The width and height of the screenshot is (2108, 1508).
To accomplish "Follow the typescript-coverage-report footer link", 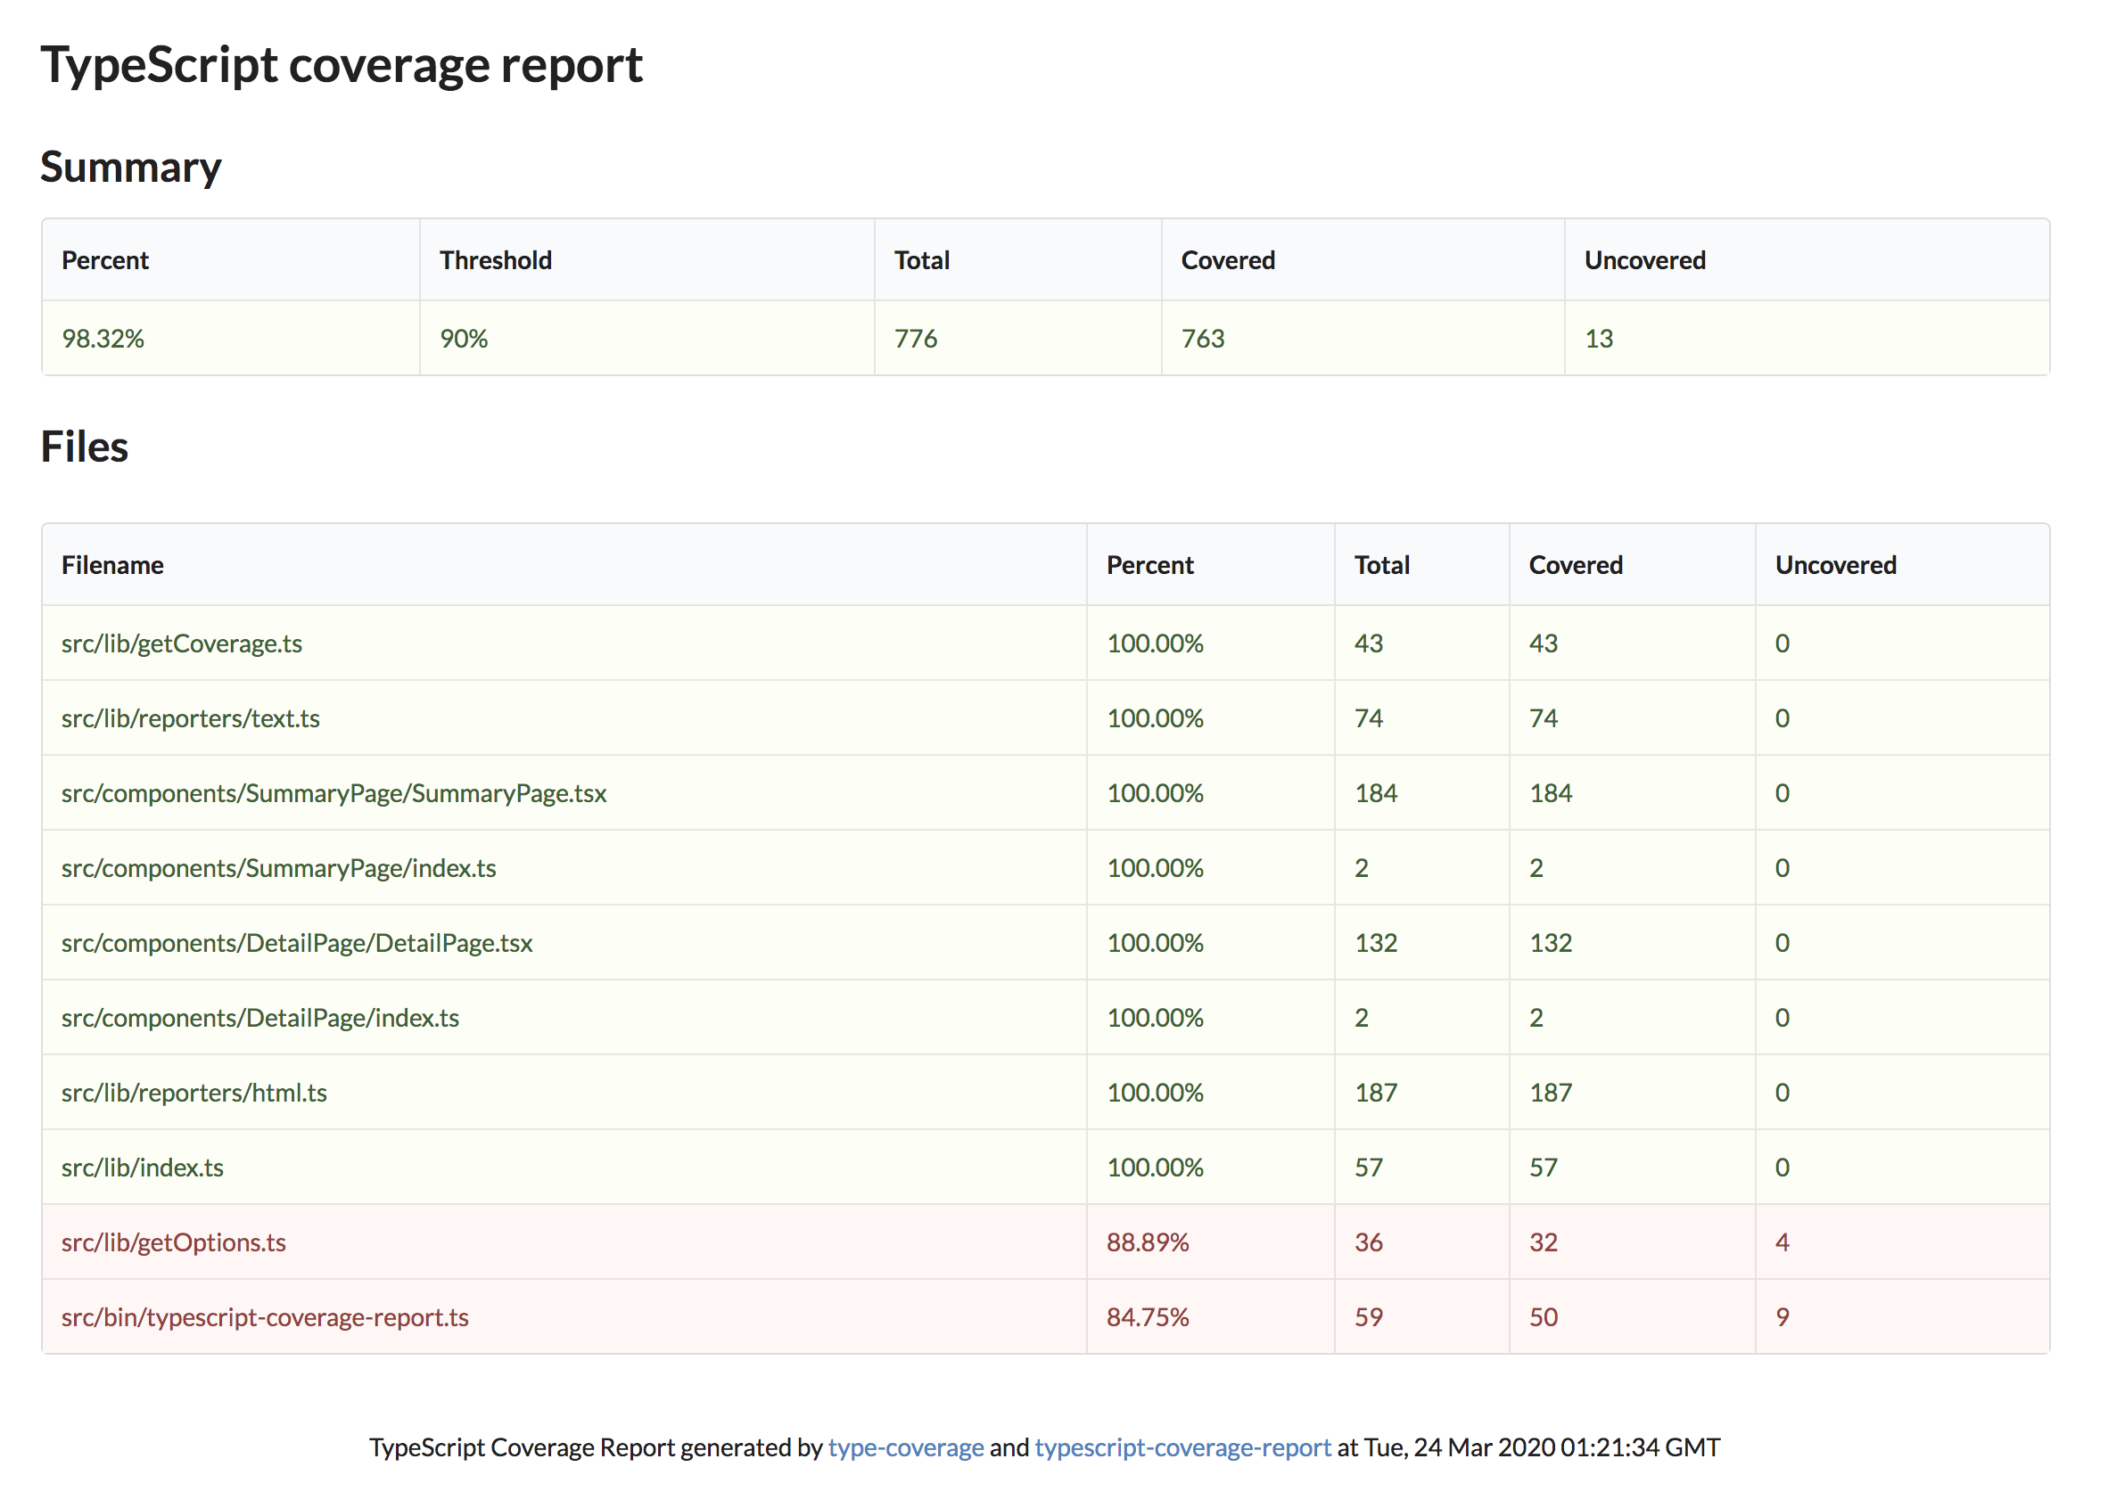I will [1182, 1447].
